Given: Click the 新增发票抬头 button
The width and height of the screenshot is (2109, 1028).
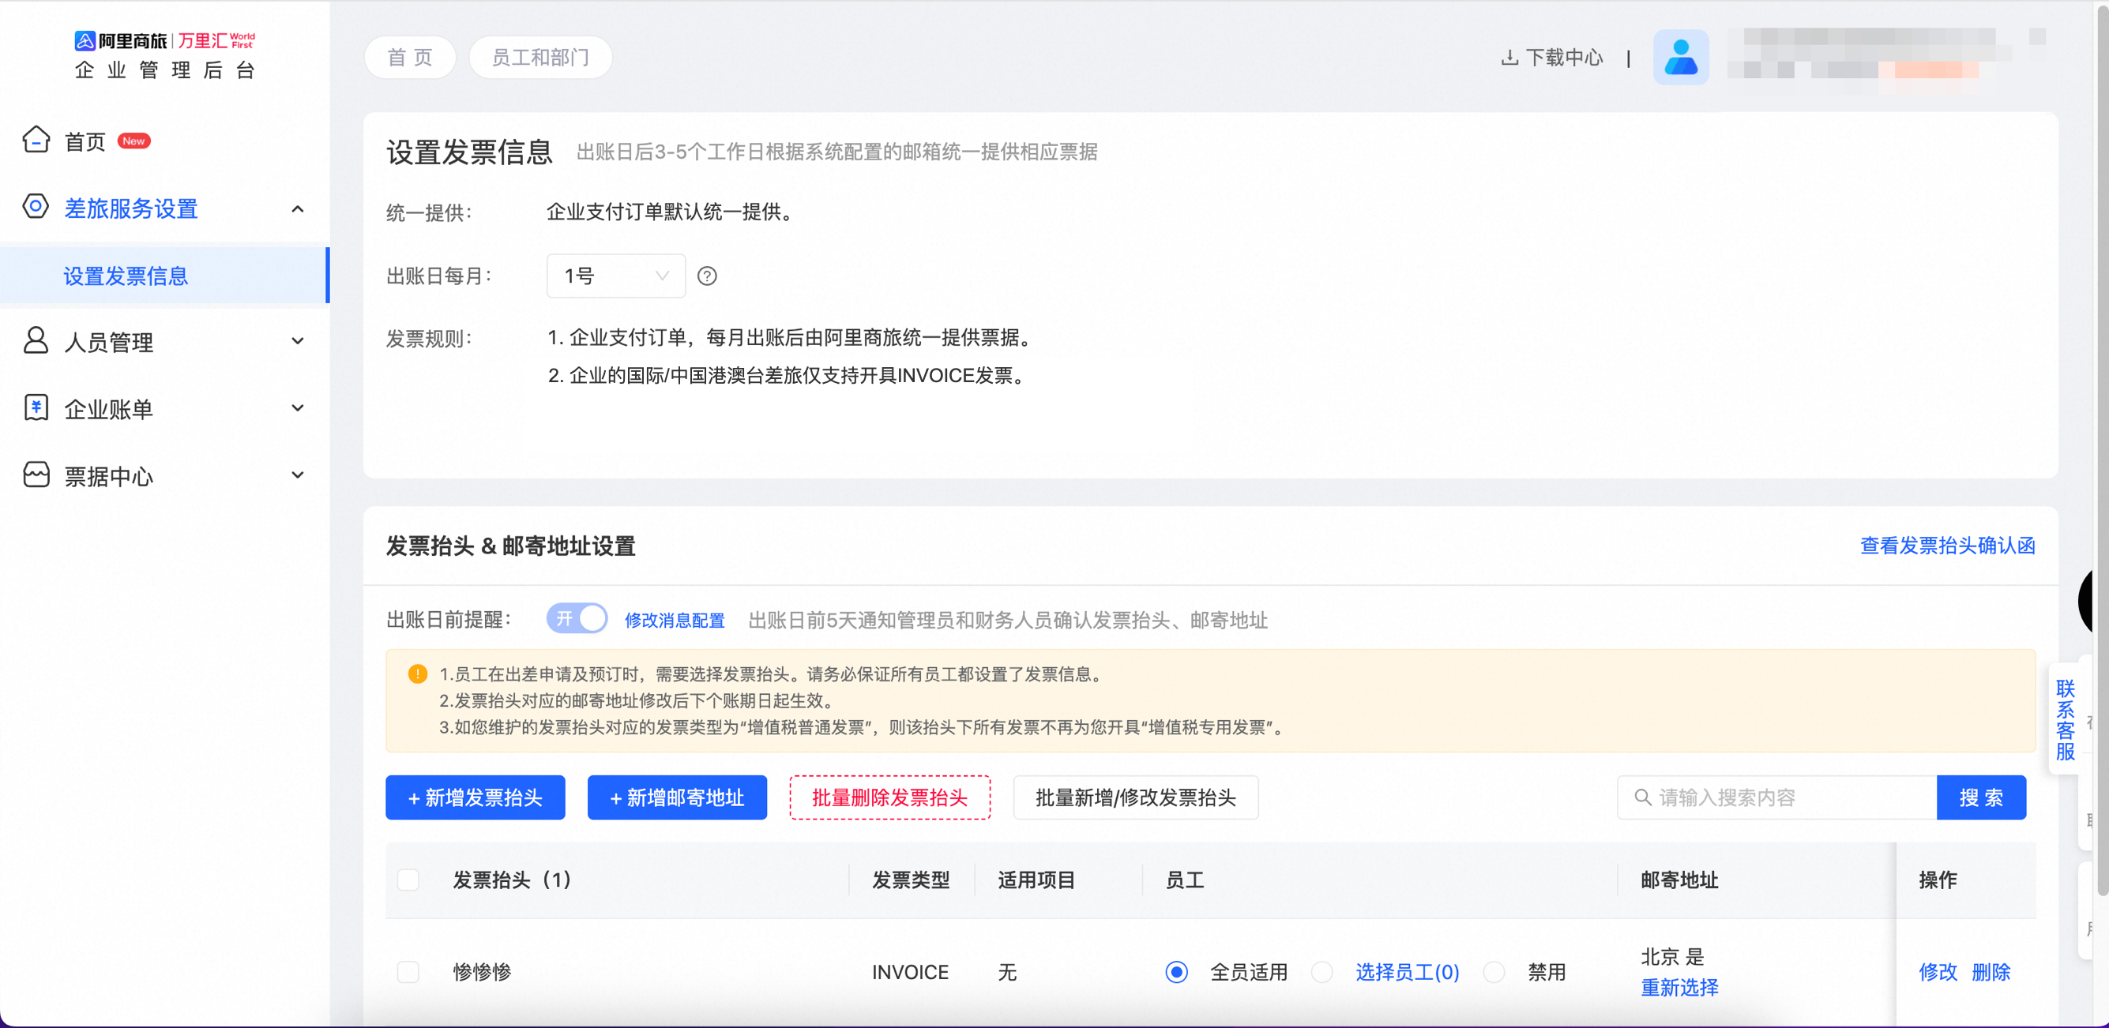Looking at the screenshot, I should (x=475, y=797).
